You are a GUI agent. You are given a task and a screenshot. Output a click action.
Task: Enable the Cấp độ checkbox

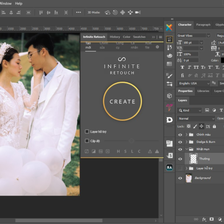click(87, 141)
